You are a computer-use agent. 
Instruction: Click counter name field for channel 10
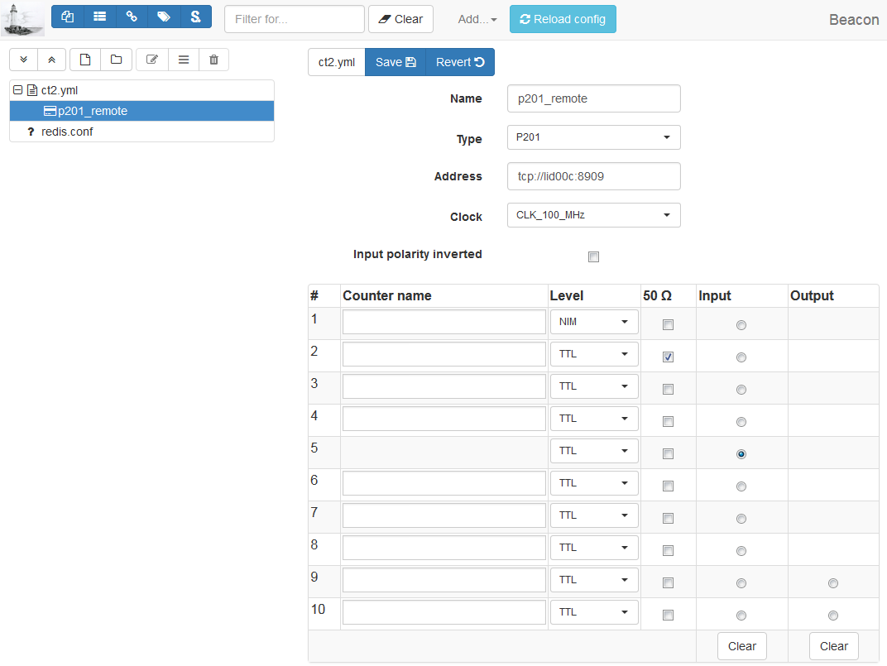click(444, 612)
